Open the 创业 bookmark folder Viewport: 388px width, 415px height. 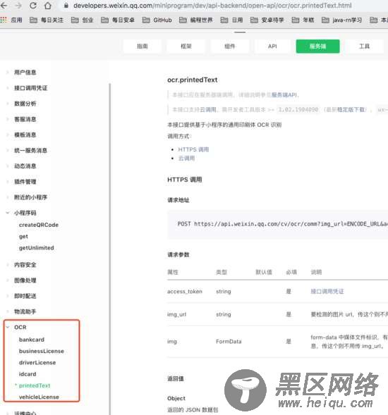[x=82, y=20]
